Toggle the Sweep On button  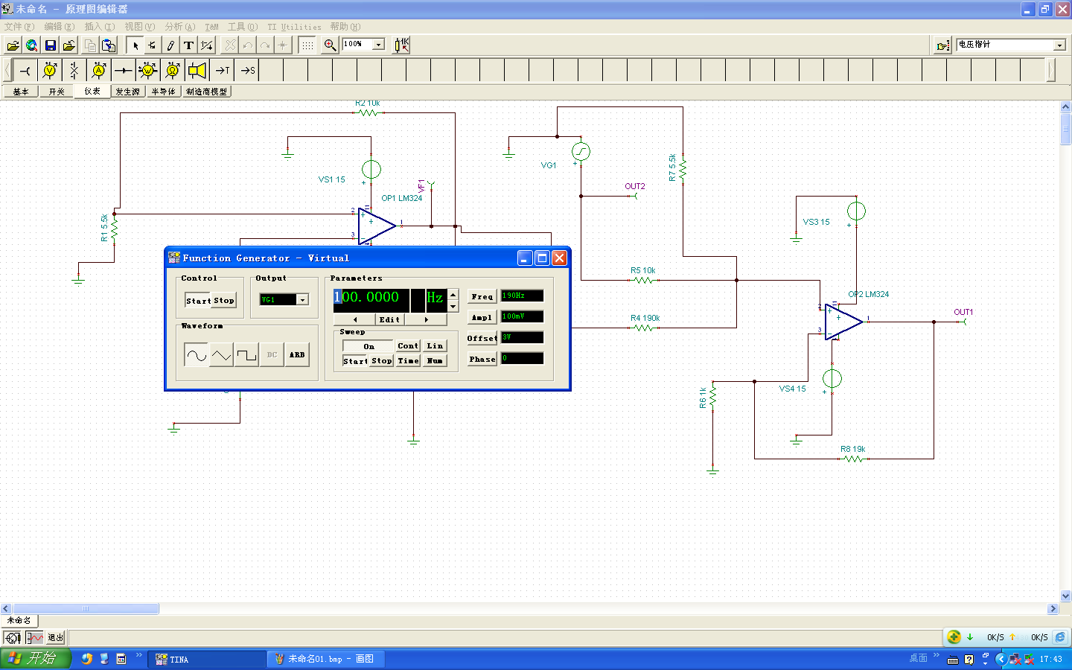click(x=368, y=346)
